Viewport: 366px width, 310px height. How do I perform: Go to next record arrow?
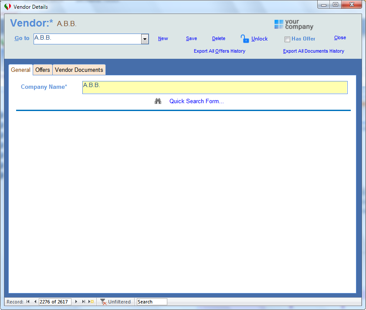(76, 302)
